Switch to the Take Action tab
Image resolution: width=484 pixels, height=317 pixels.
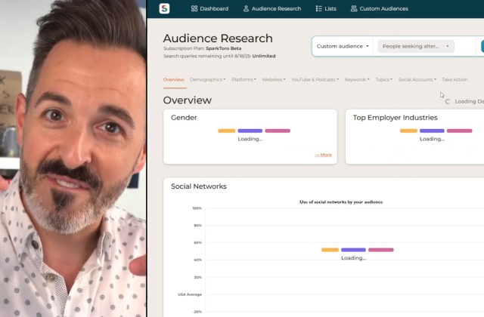(x=455, y=79)
